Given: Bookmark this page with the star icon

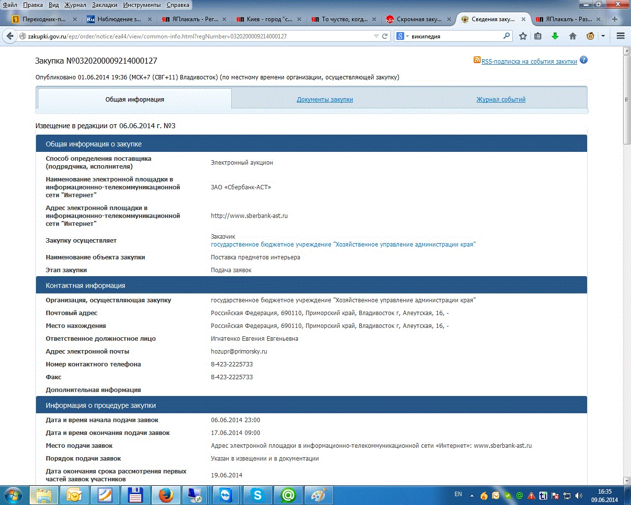Looking at the screenshot, I should pos(523,36).
